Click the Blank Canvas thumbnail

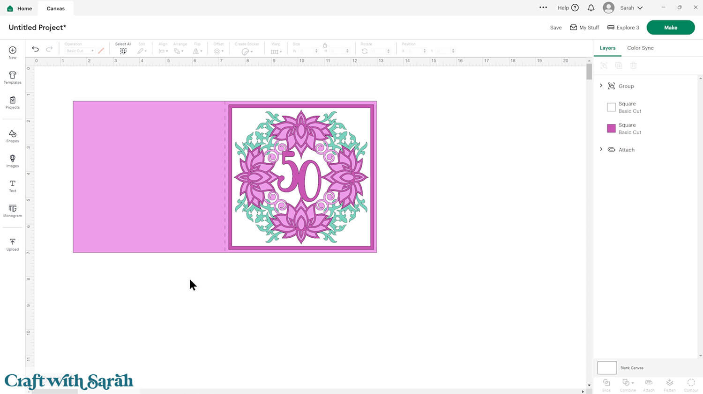(x=607, y=368)
